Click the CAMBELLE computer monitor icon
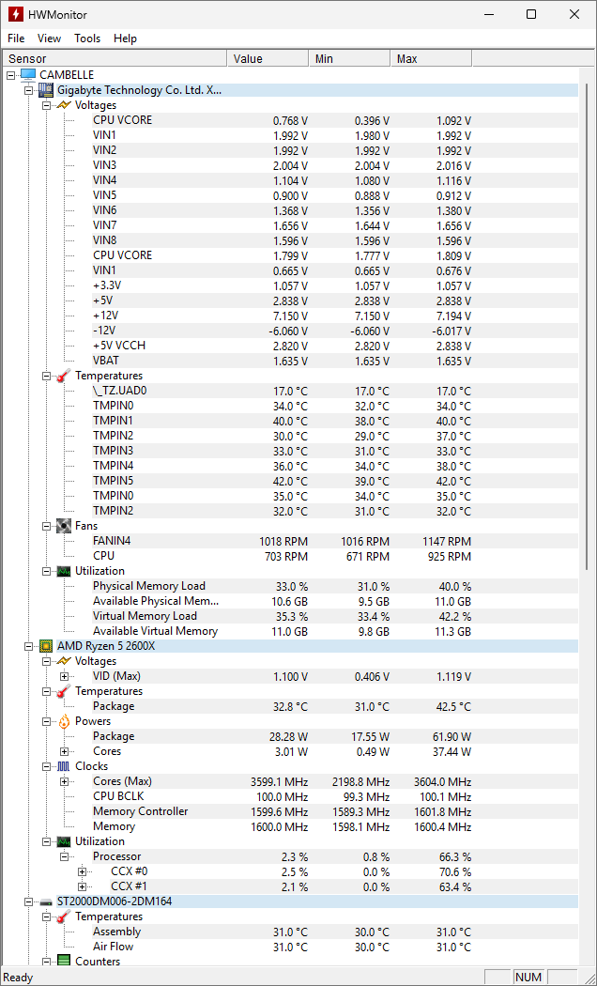Screen dimensions: 597x986 28,75
